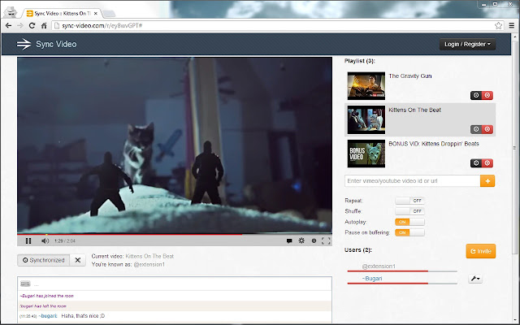520x325 pixels.
Task: Open a new browser tab
Action: [x=109, y=14]
